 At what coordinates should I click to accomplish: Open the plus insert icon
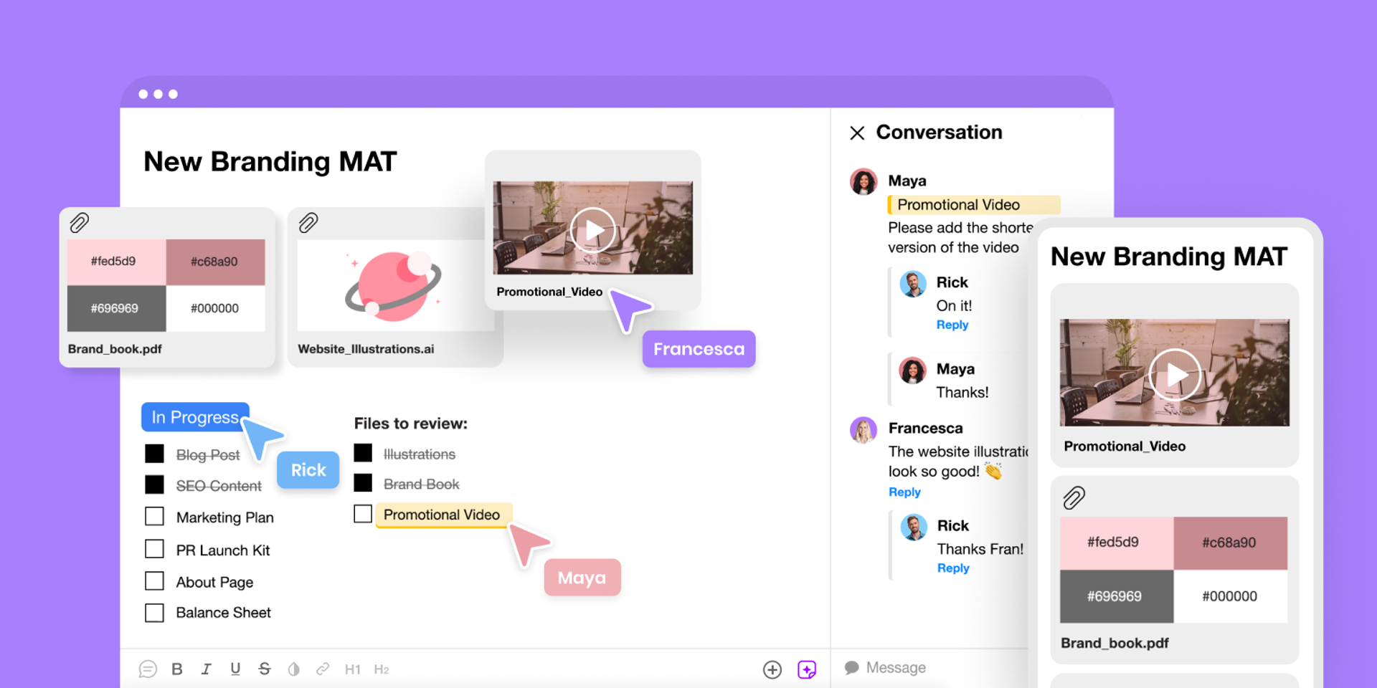(x=772, y=669)
